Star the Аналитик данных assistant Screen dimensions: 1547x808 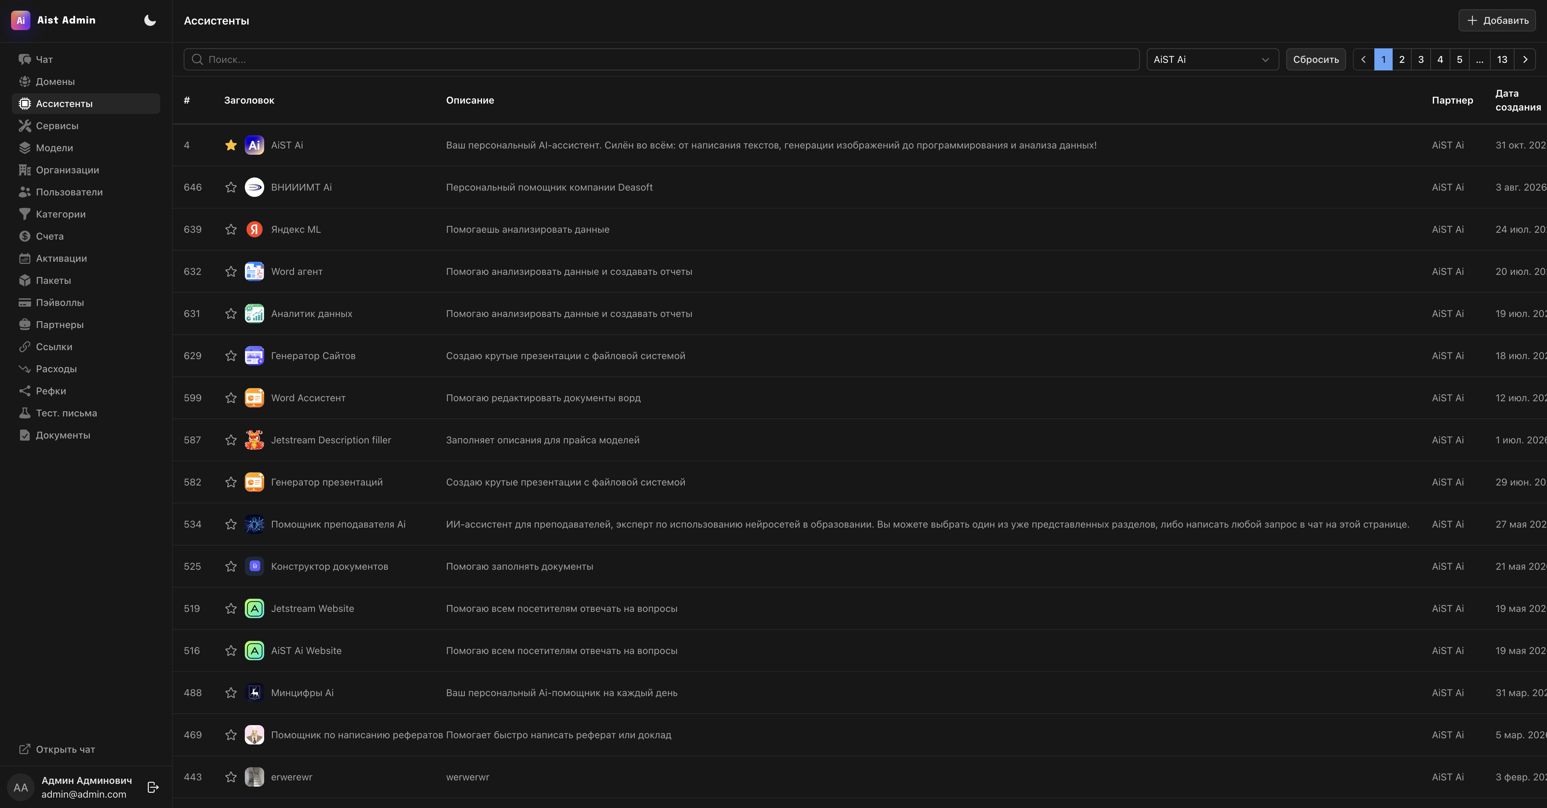[x=231, y=313]
